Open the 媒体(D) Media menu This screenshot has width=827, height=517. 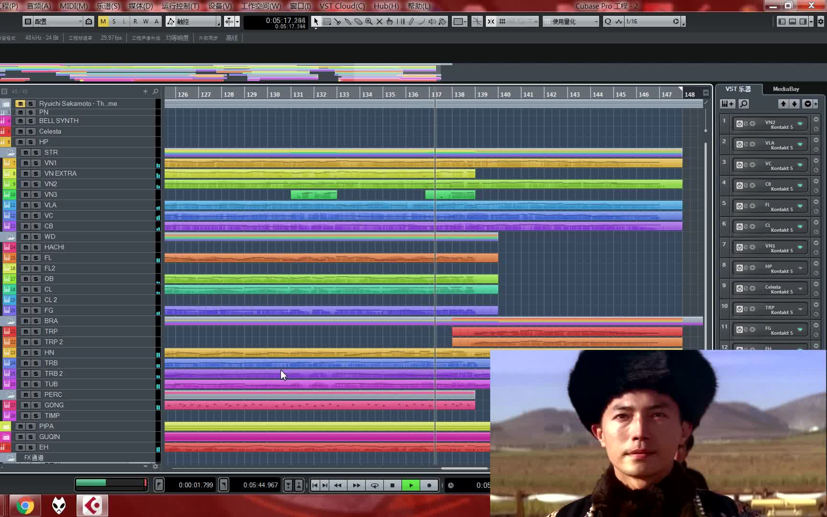(141, 6)
